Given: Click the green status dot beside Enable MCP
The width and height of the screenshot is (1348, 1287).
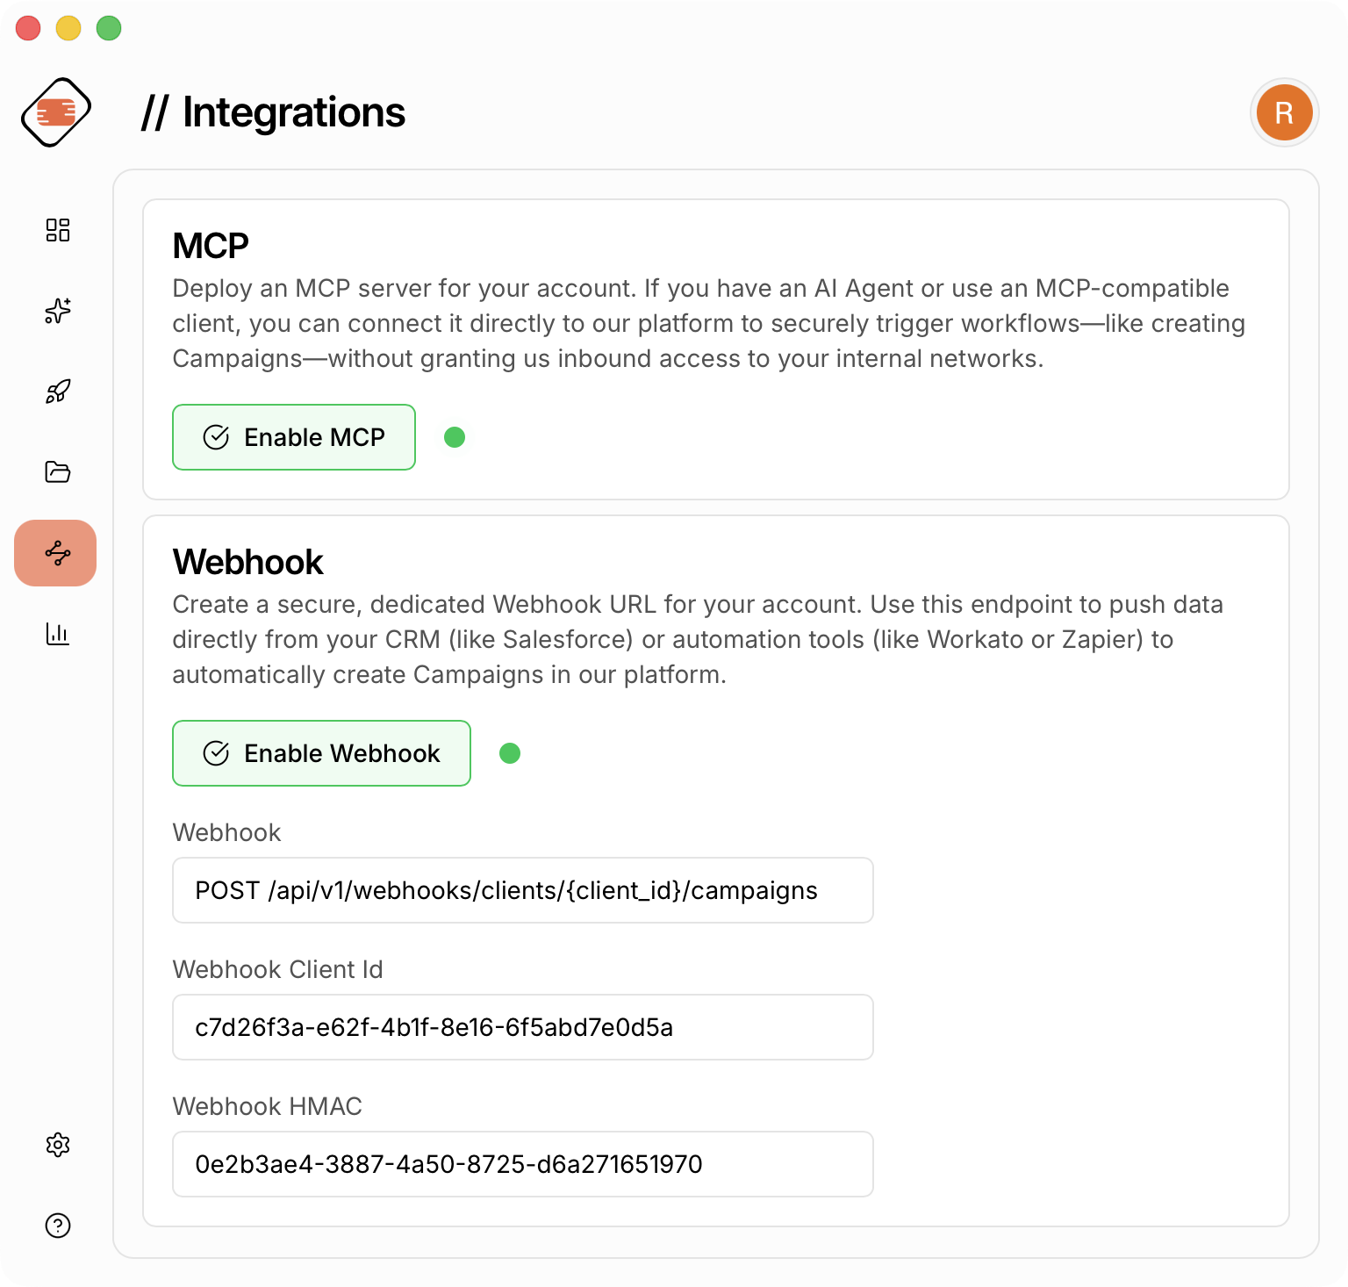Looking at the screenshot, I should tap(455, 437).
